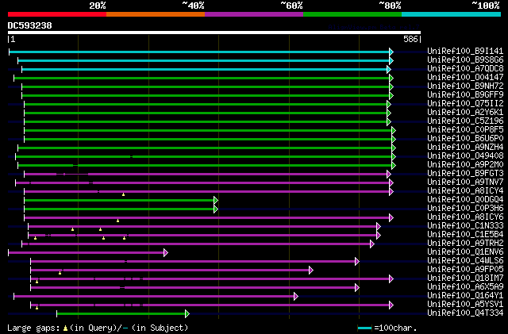Select the UniRef100_B6U6P0 label

(465, 138)
